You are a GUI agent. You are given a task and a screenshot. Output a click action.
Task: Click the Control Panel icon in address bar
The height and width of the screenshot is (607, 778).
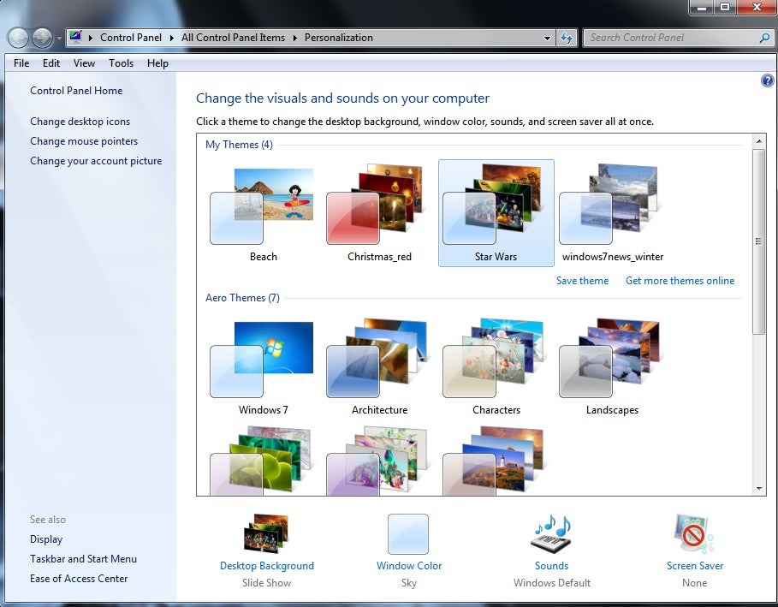coord(75,37)
